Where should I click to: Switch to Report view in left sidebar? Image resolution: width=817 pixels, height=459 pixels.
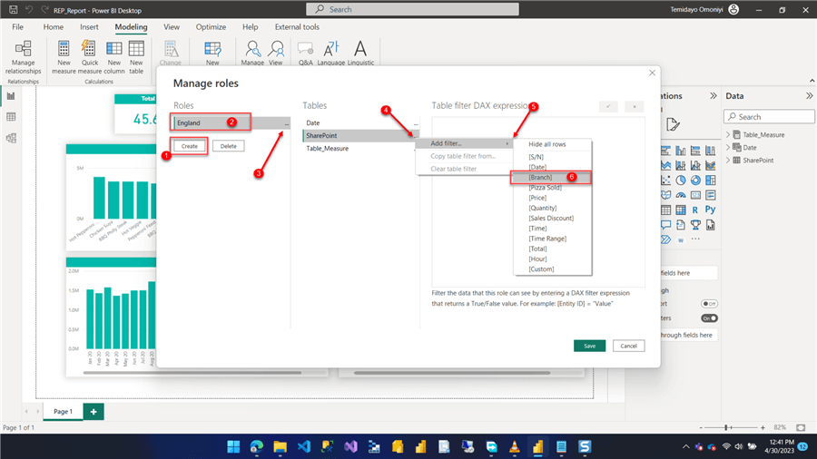click(11, 96)
